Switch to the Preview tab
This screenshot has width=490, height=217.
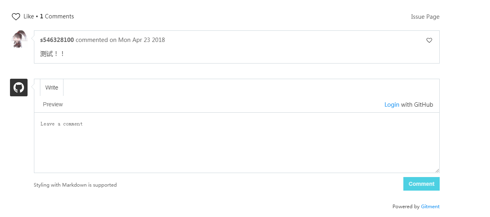click(53, 104)
